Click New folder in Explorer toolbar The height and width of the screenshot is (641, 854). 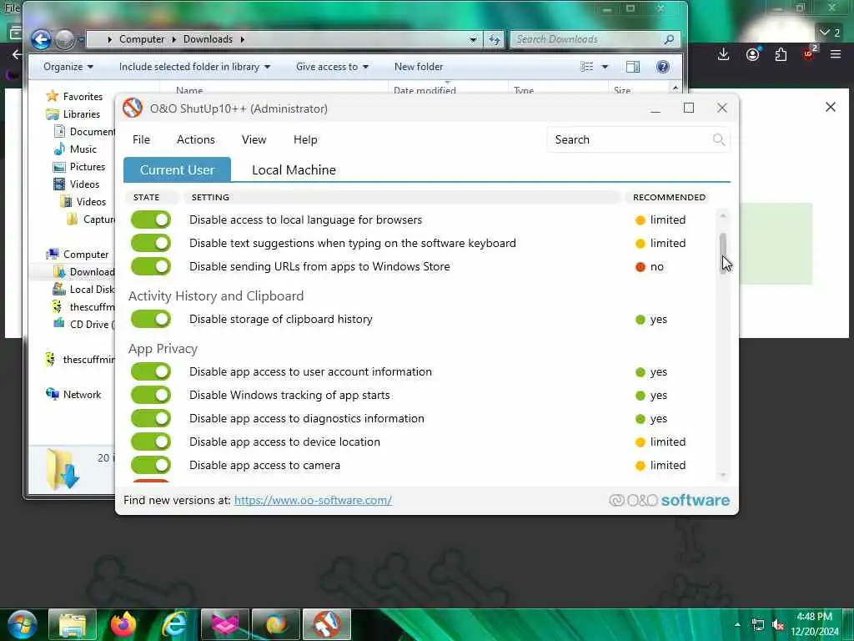click(419, 67)
